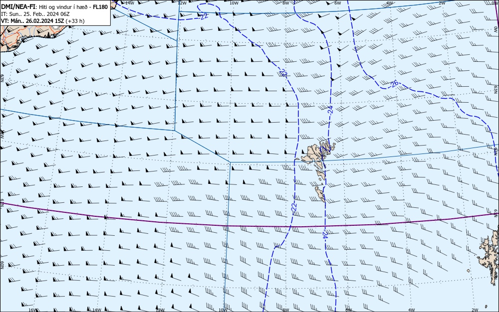
Task: Click the -26 isotherm contour label
Action: click(394, 84)
